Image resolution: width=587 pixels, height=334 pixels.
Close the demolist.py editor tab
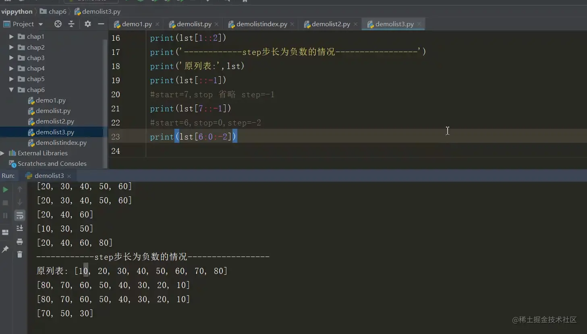(x=217, y=24)
